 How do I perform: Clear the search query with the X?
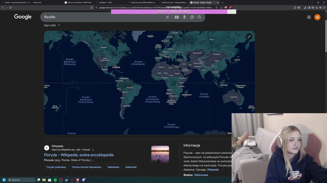pos(167,17)
